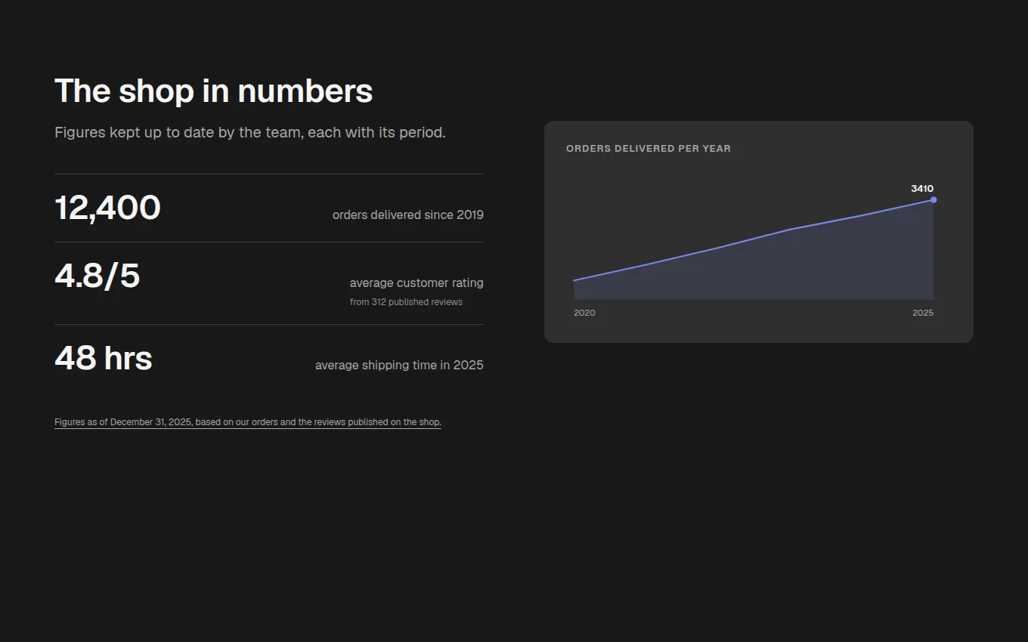Open the 'Figures as of December 31, 2025' footnote link
Viewport: 1028px width, 642px height.
248,422
